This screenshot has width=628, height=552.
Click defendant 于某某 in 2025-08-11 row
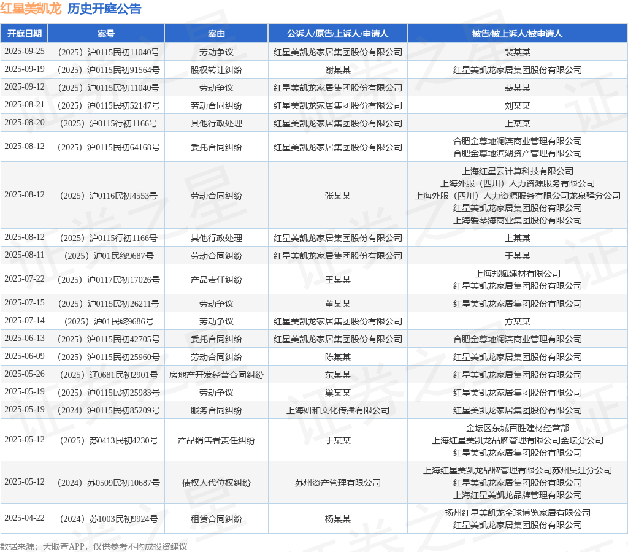517,256
